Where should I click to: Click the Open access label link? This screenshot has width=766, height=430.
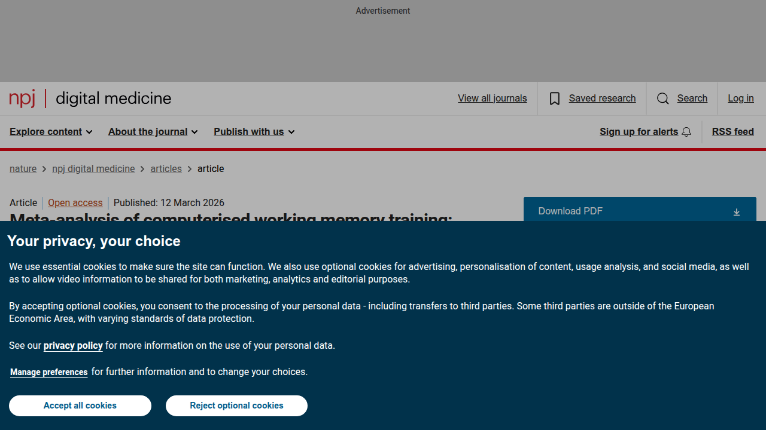click(75, 203)
